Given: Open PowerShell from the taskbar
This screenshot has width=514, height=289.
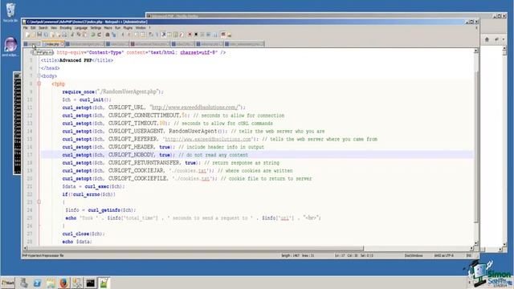Looking at the screenshot, I should 37,283.
